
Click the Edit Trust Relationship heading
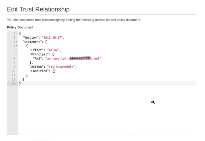click(38, 9)
